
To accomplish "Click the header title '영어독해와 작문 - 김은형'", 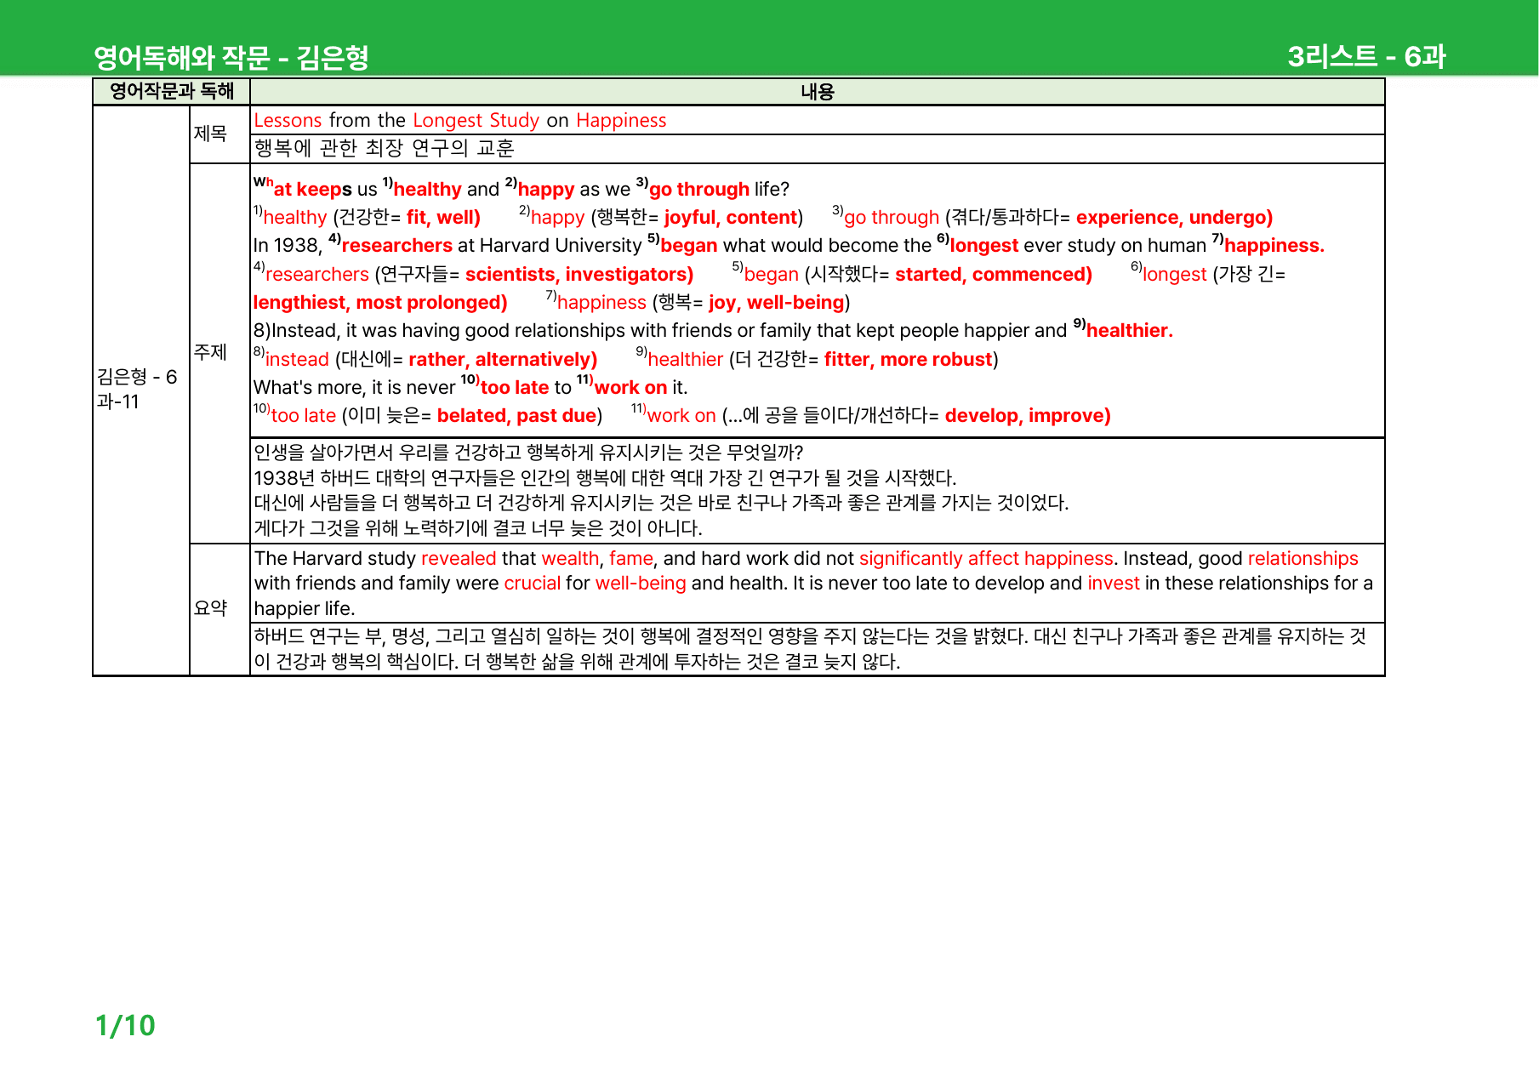I will pyautogui.click(x=231, y=58).
